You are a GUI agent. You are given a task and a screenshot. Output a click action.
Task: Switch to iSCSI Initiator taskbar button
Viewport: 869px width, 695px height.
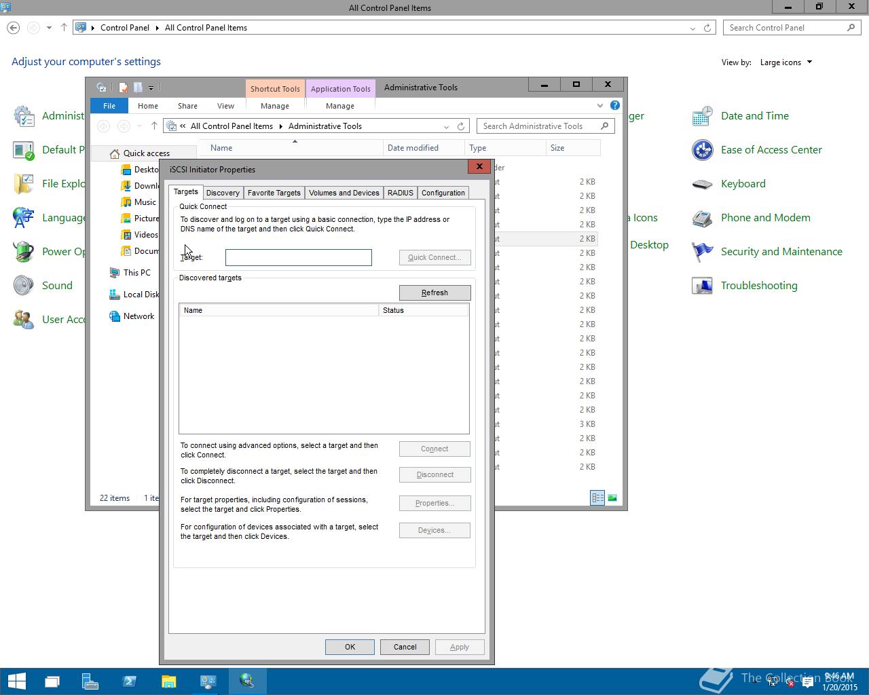coord(247,681)
